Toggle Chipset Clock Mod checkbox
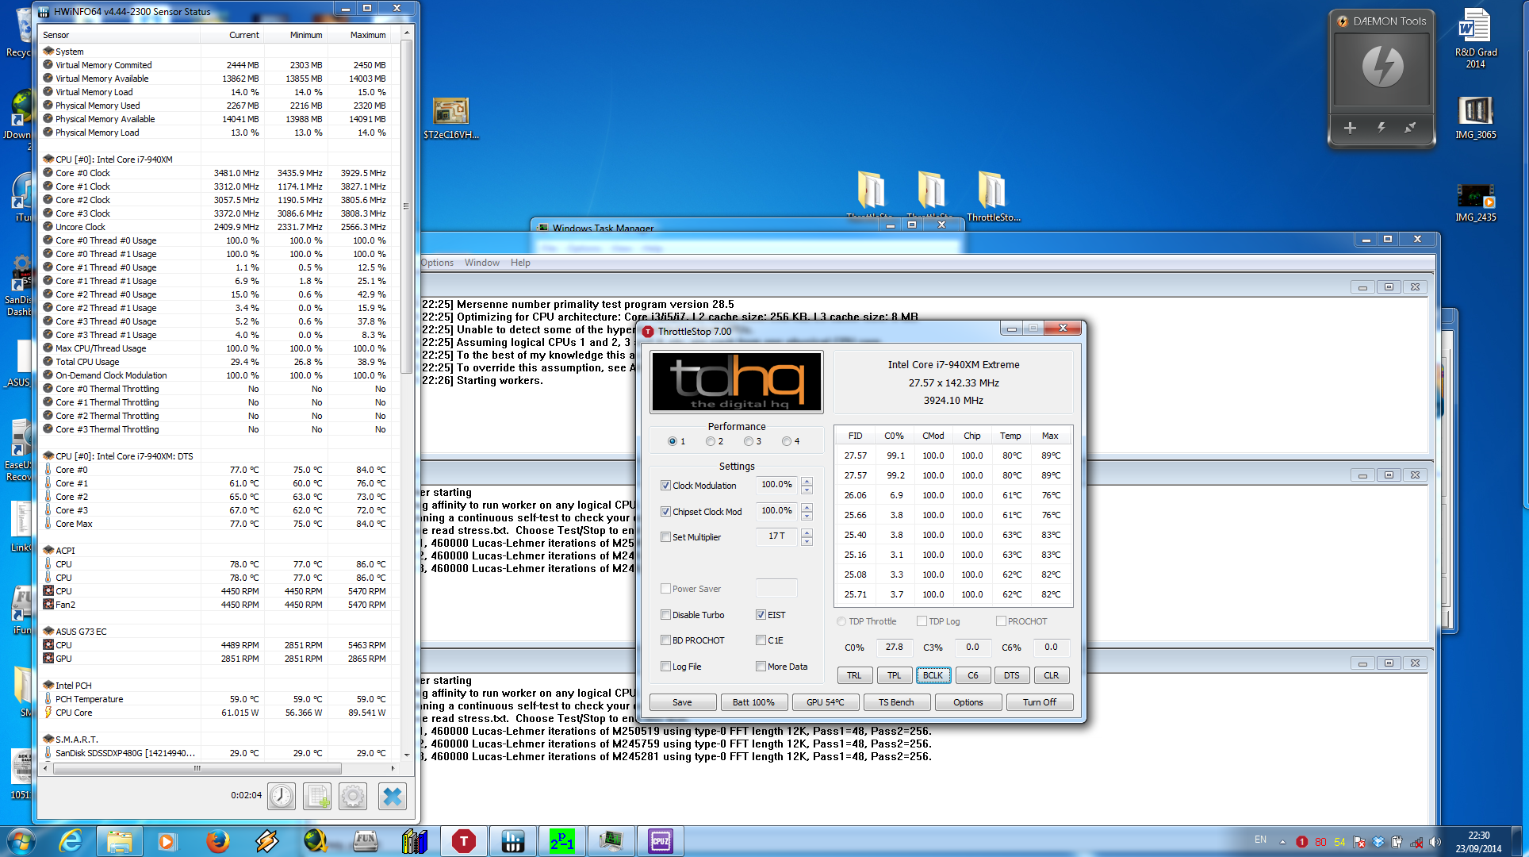 click(x=665, y=512)
